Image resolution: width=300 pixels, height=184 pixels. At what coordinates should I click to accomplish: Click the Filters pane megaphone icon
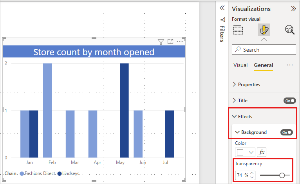tap(223, 20)
